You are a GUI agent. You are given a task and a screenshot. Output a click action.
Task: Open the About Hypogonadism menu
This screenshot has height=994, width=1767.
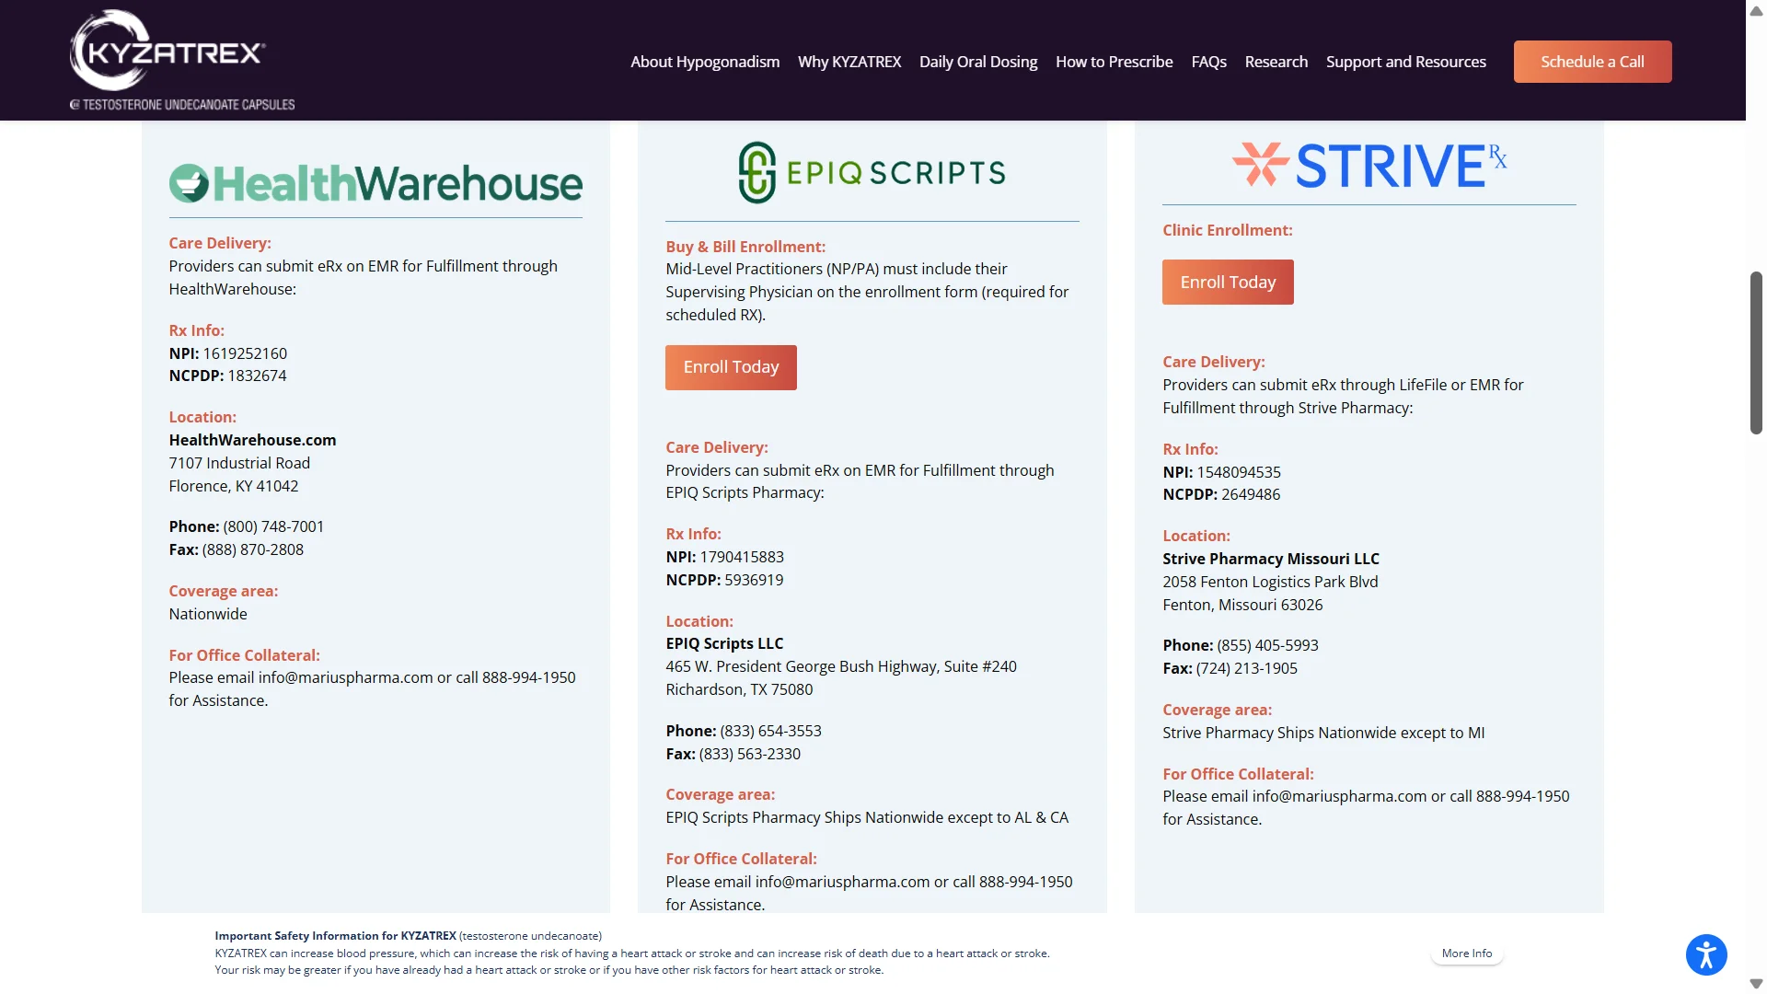click(705, 62)
